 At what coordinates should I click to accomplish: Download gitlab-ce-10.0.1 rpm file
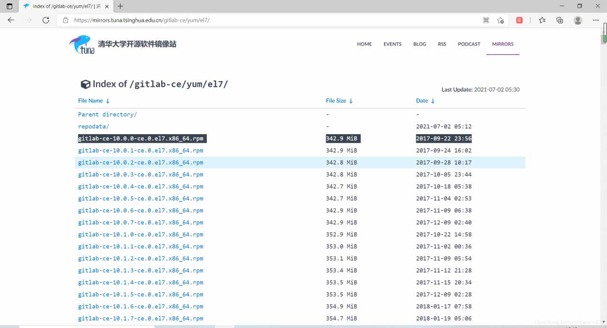pos(141,151)
